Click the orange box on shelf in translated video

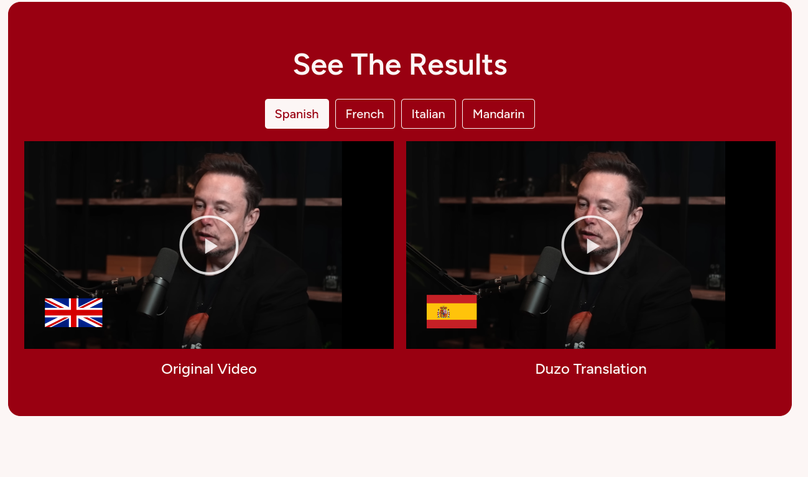click(514, 267)
